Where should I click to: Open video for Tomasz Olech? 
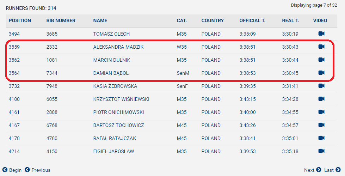pos(321,34)
